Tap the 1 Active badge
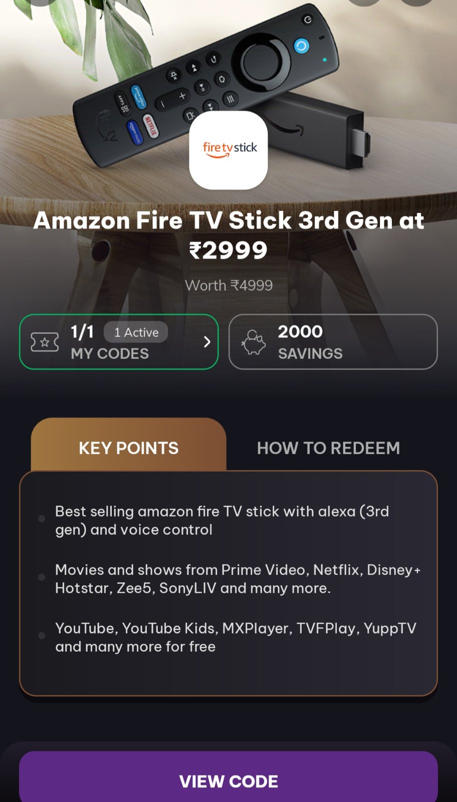 (136, 332)
